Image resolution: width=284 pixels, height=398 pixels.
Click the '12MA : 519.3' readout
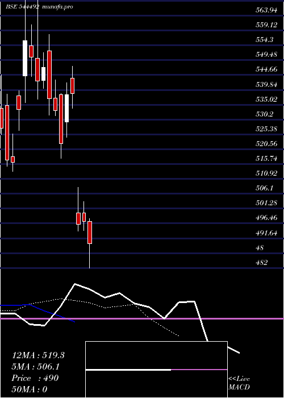[38, 355]
